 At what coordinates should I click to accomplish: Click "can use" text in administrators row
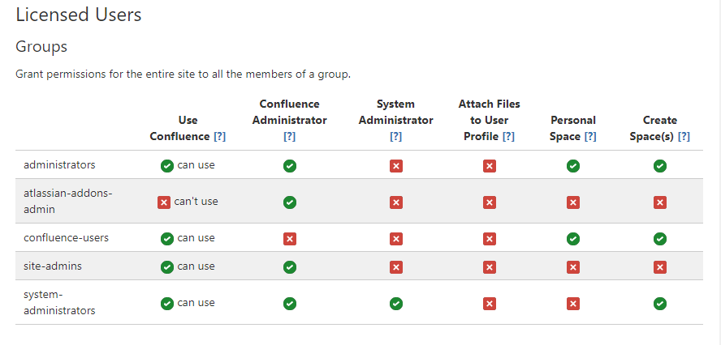click(x=196, y=165)
